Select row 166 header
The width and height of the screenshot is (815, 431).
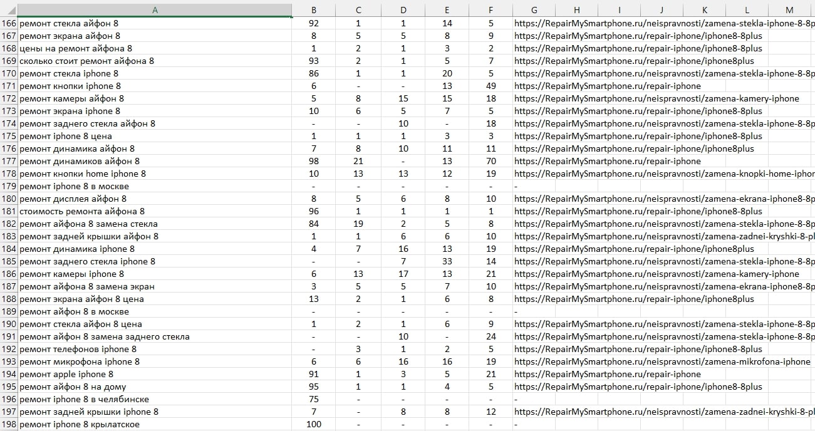[9, 23]
